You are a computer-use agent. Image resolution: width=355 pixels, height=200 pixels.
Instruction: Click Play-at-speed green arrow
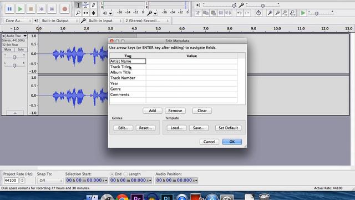[x=303, y=13]
